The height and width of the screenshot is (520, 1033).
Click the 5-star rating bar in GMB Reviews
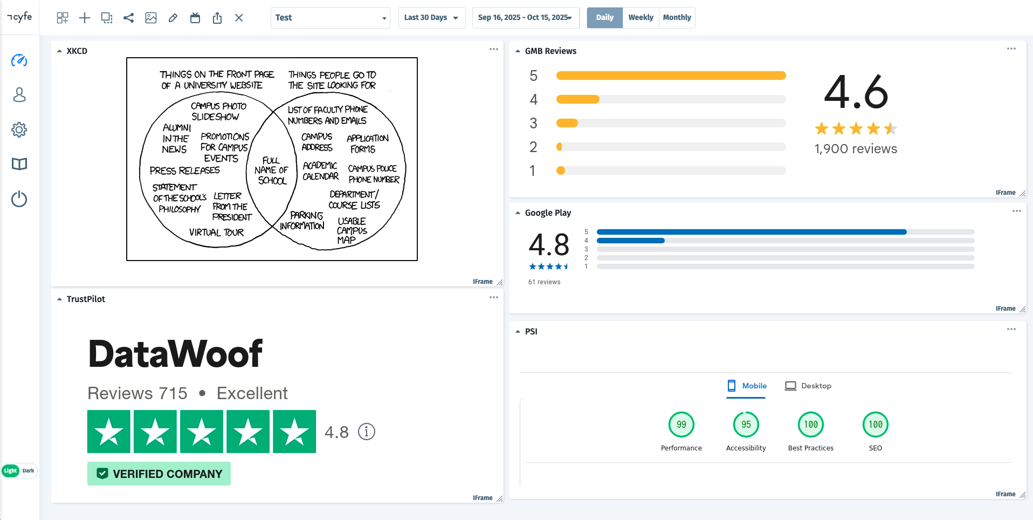(x=671, y=76)
